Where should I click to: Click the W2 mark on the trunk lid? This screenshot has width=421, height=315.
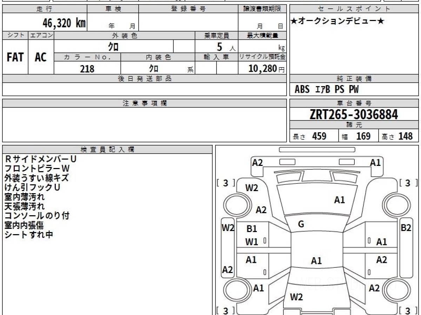(296, 297)
